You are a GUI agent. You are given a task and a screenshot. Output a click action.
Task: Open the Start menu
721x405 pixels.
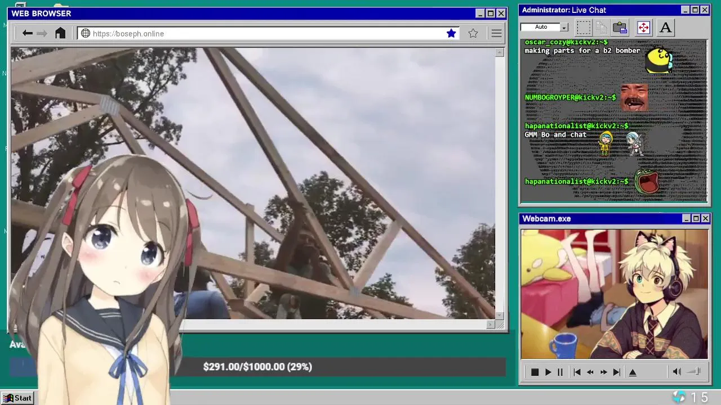click(17, 398)
